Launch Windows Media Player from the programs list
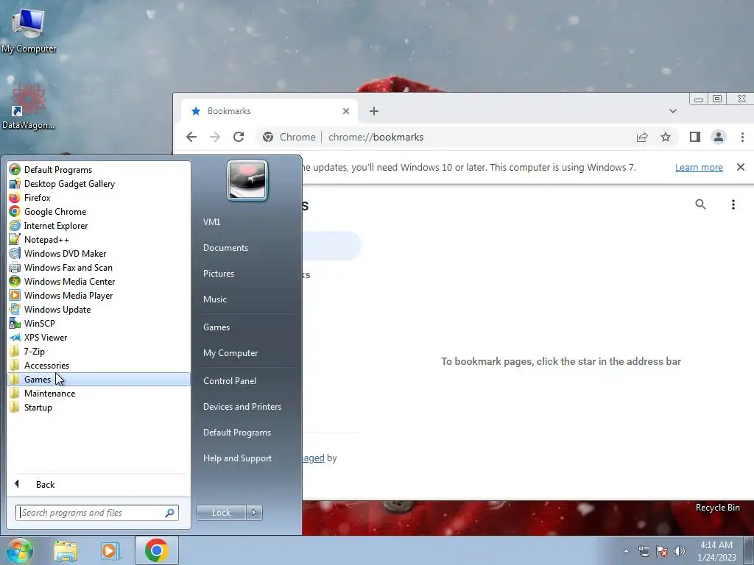 99,295
